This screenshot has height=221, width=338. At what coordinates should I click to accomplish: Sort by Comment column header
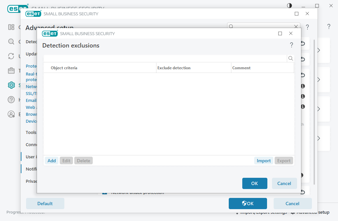[262, 68]
